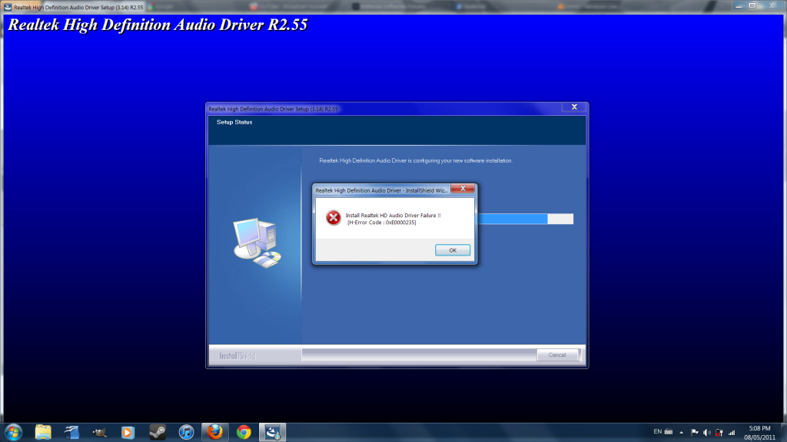This screenshot has height=442, width=787.
Task: Show hidden system tray icons
Action: 681,432
